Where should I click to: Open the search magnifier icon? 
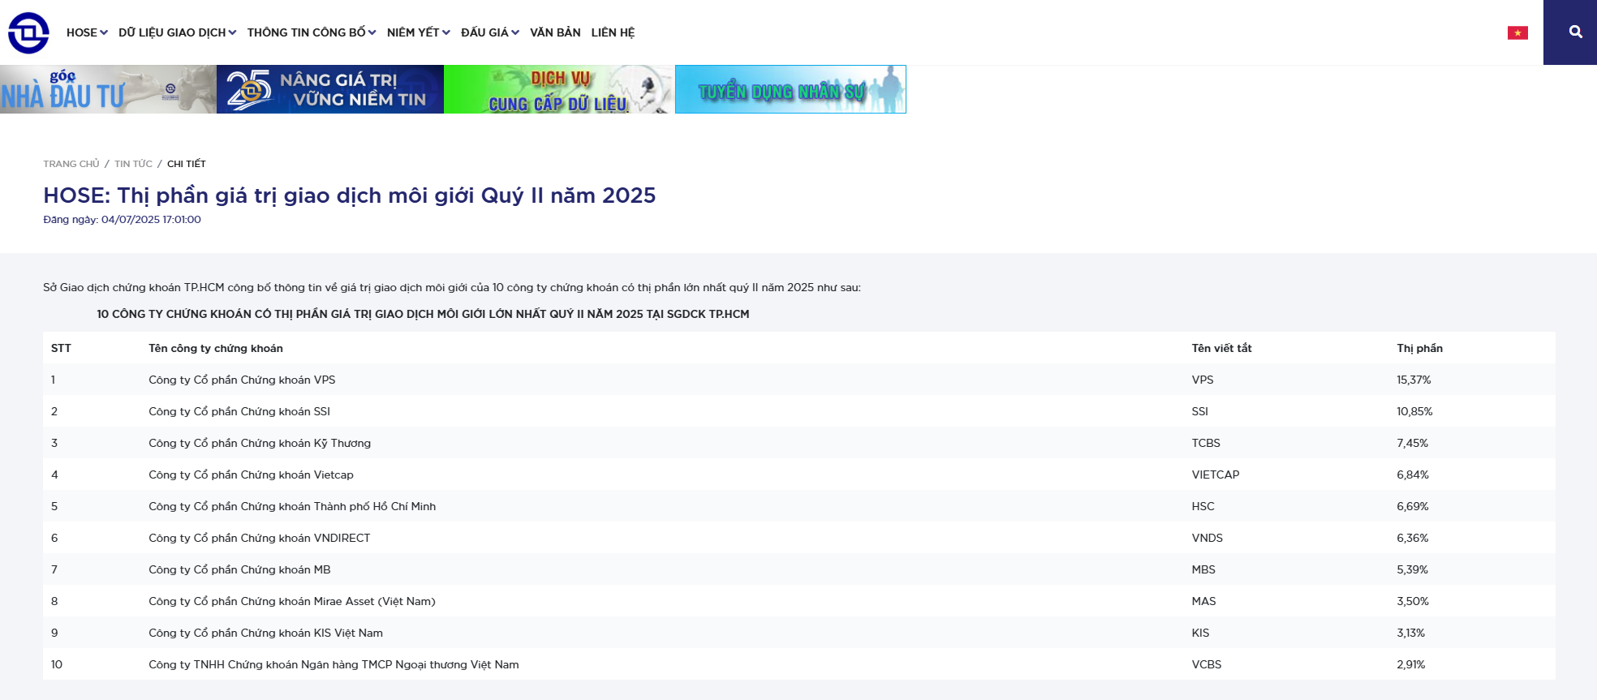pyautogui.click(x=1575, y=32)
